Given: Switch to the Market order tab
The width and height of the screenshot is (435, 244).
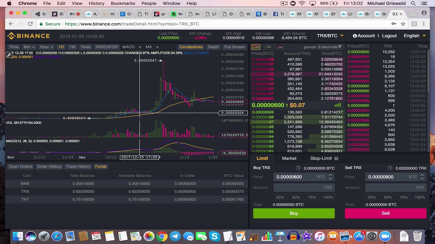Looking at the screenshot, I should click(289, 158).
